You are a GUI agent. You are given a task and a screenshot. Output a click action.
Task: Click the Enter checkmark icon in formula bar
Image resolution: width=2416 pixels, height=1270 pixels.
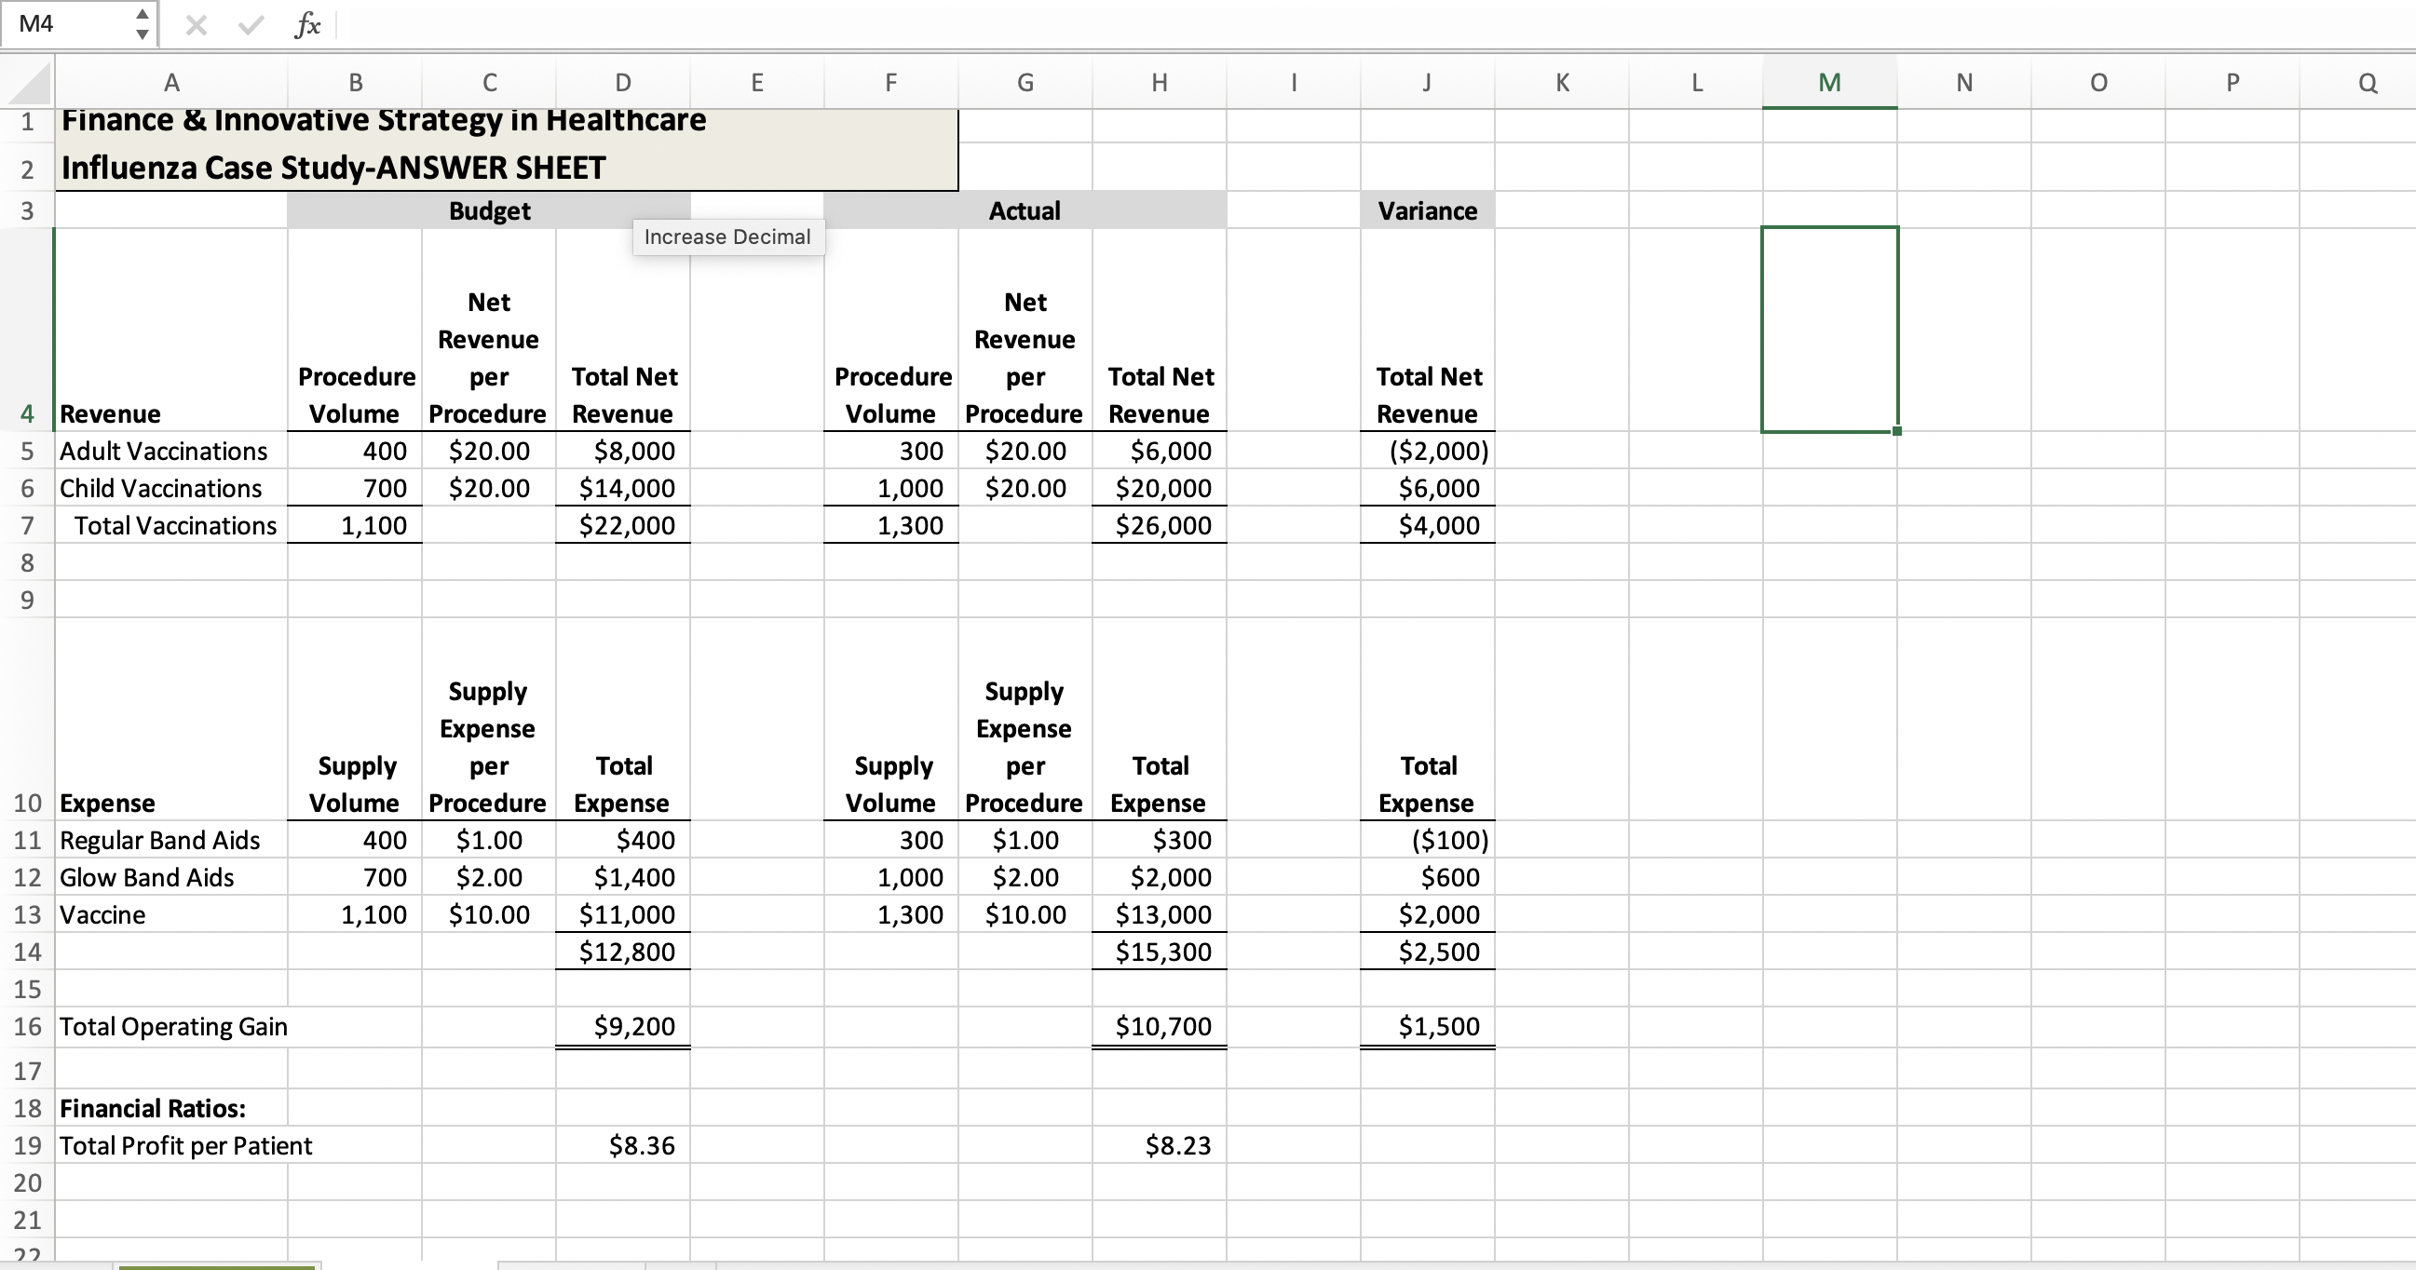coord(251,25)
